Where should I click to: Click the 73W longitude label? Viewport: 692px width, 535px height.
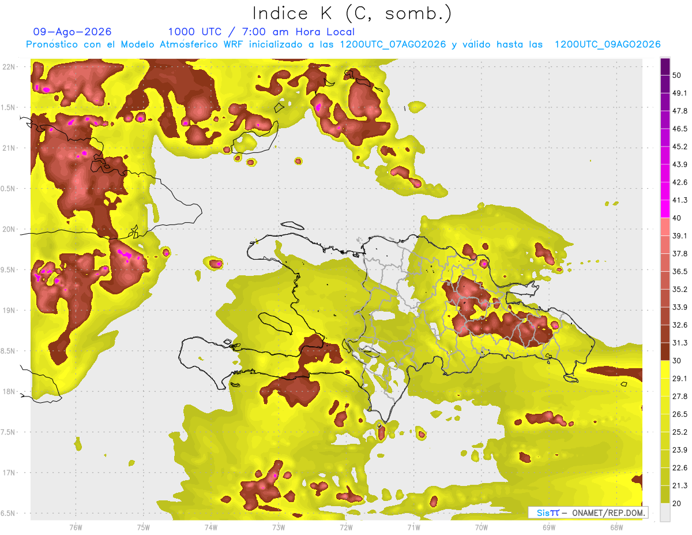pyautogui.click(x=279, y=527)
